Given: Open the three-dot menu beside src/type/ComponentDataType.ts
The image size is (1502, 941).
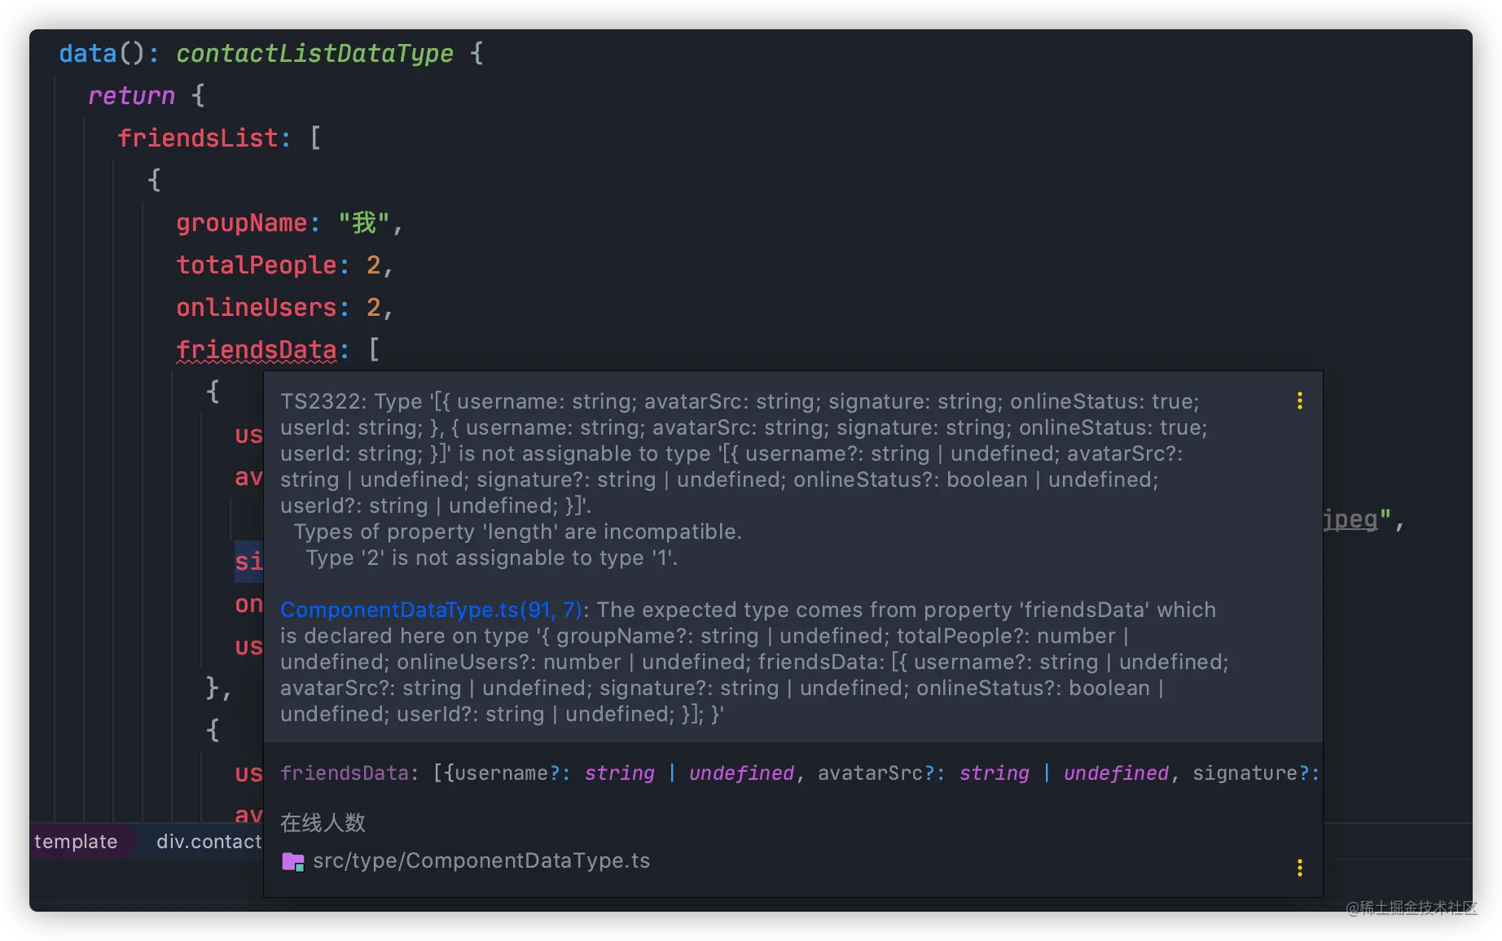Looking at the screenshot, I should tap(1299, 868).
